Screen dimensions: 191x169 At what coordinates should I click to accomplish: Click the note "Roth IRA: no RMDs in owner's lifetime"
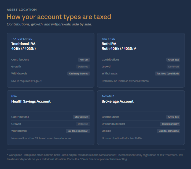[x=125, y=81]
